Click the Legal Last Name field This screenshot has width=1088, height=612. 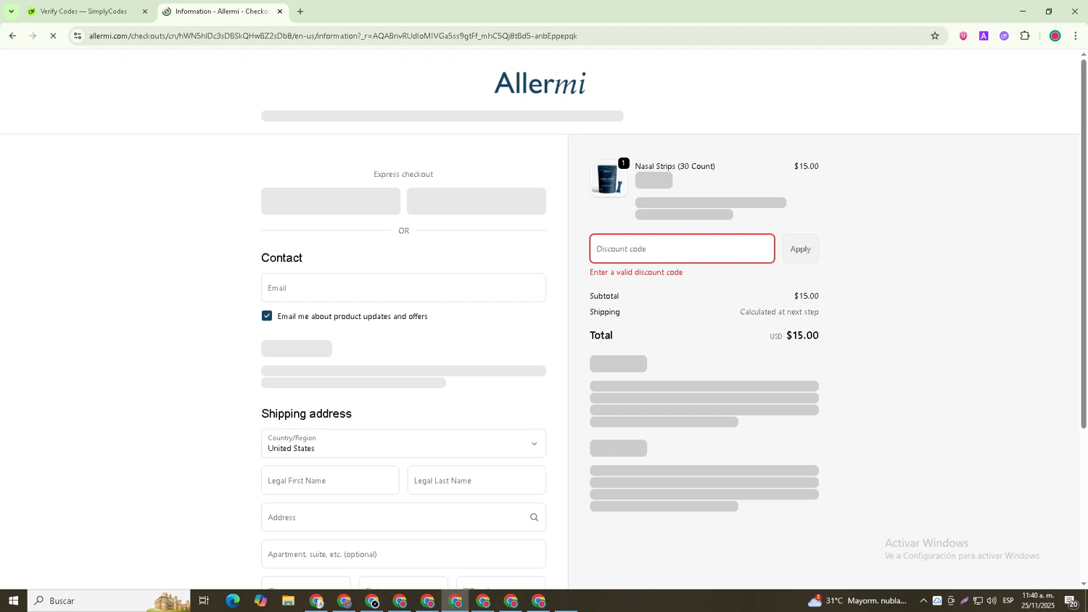pos(477,481)
